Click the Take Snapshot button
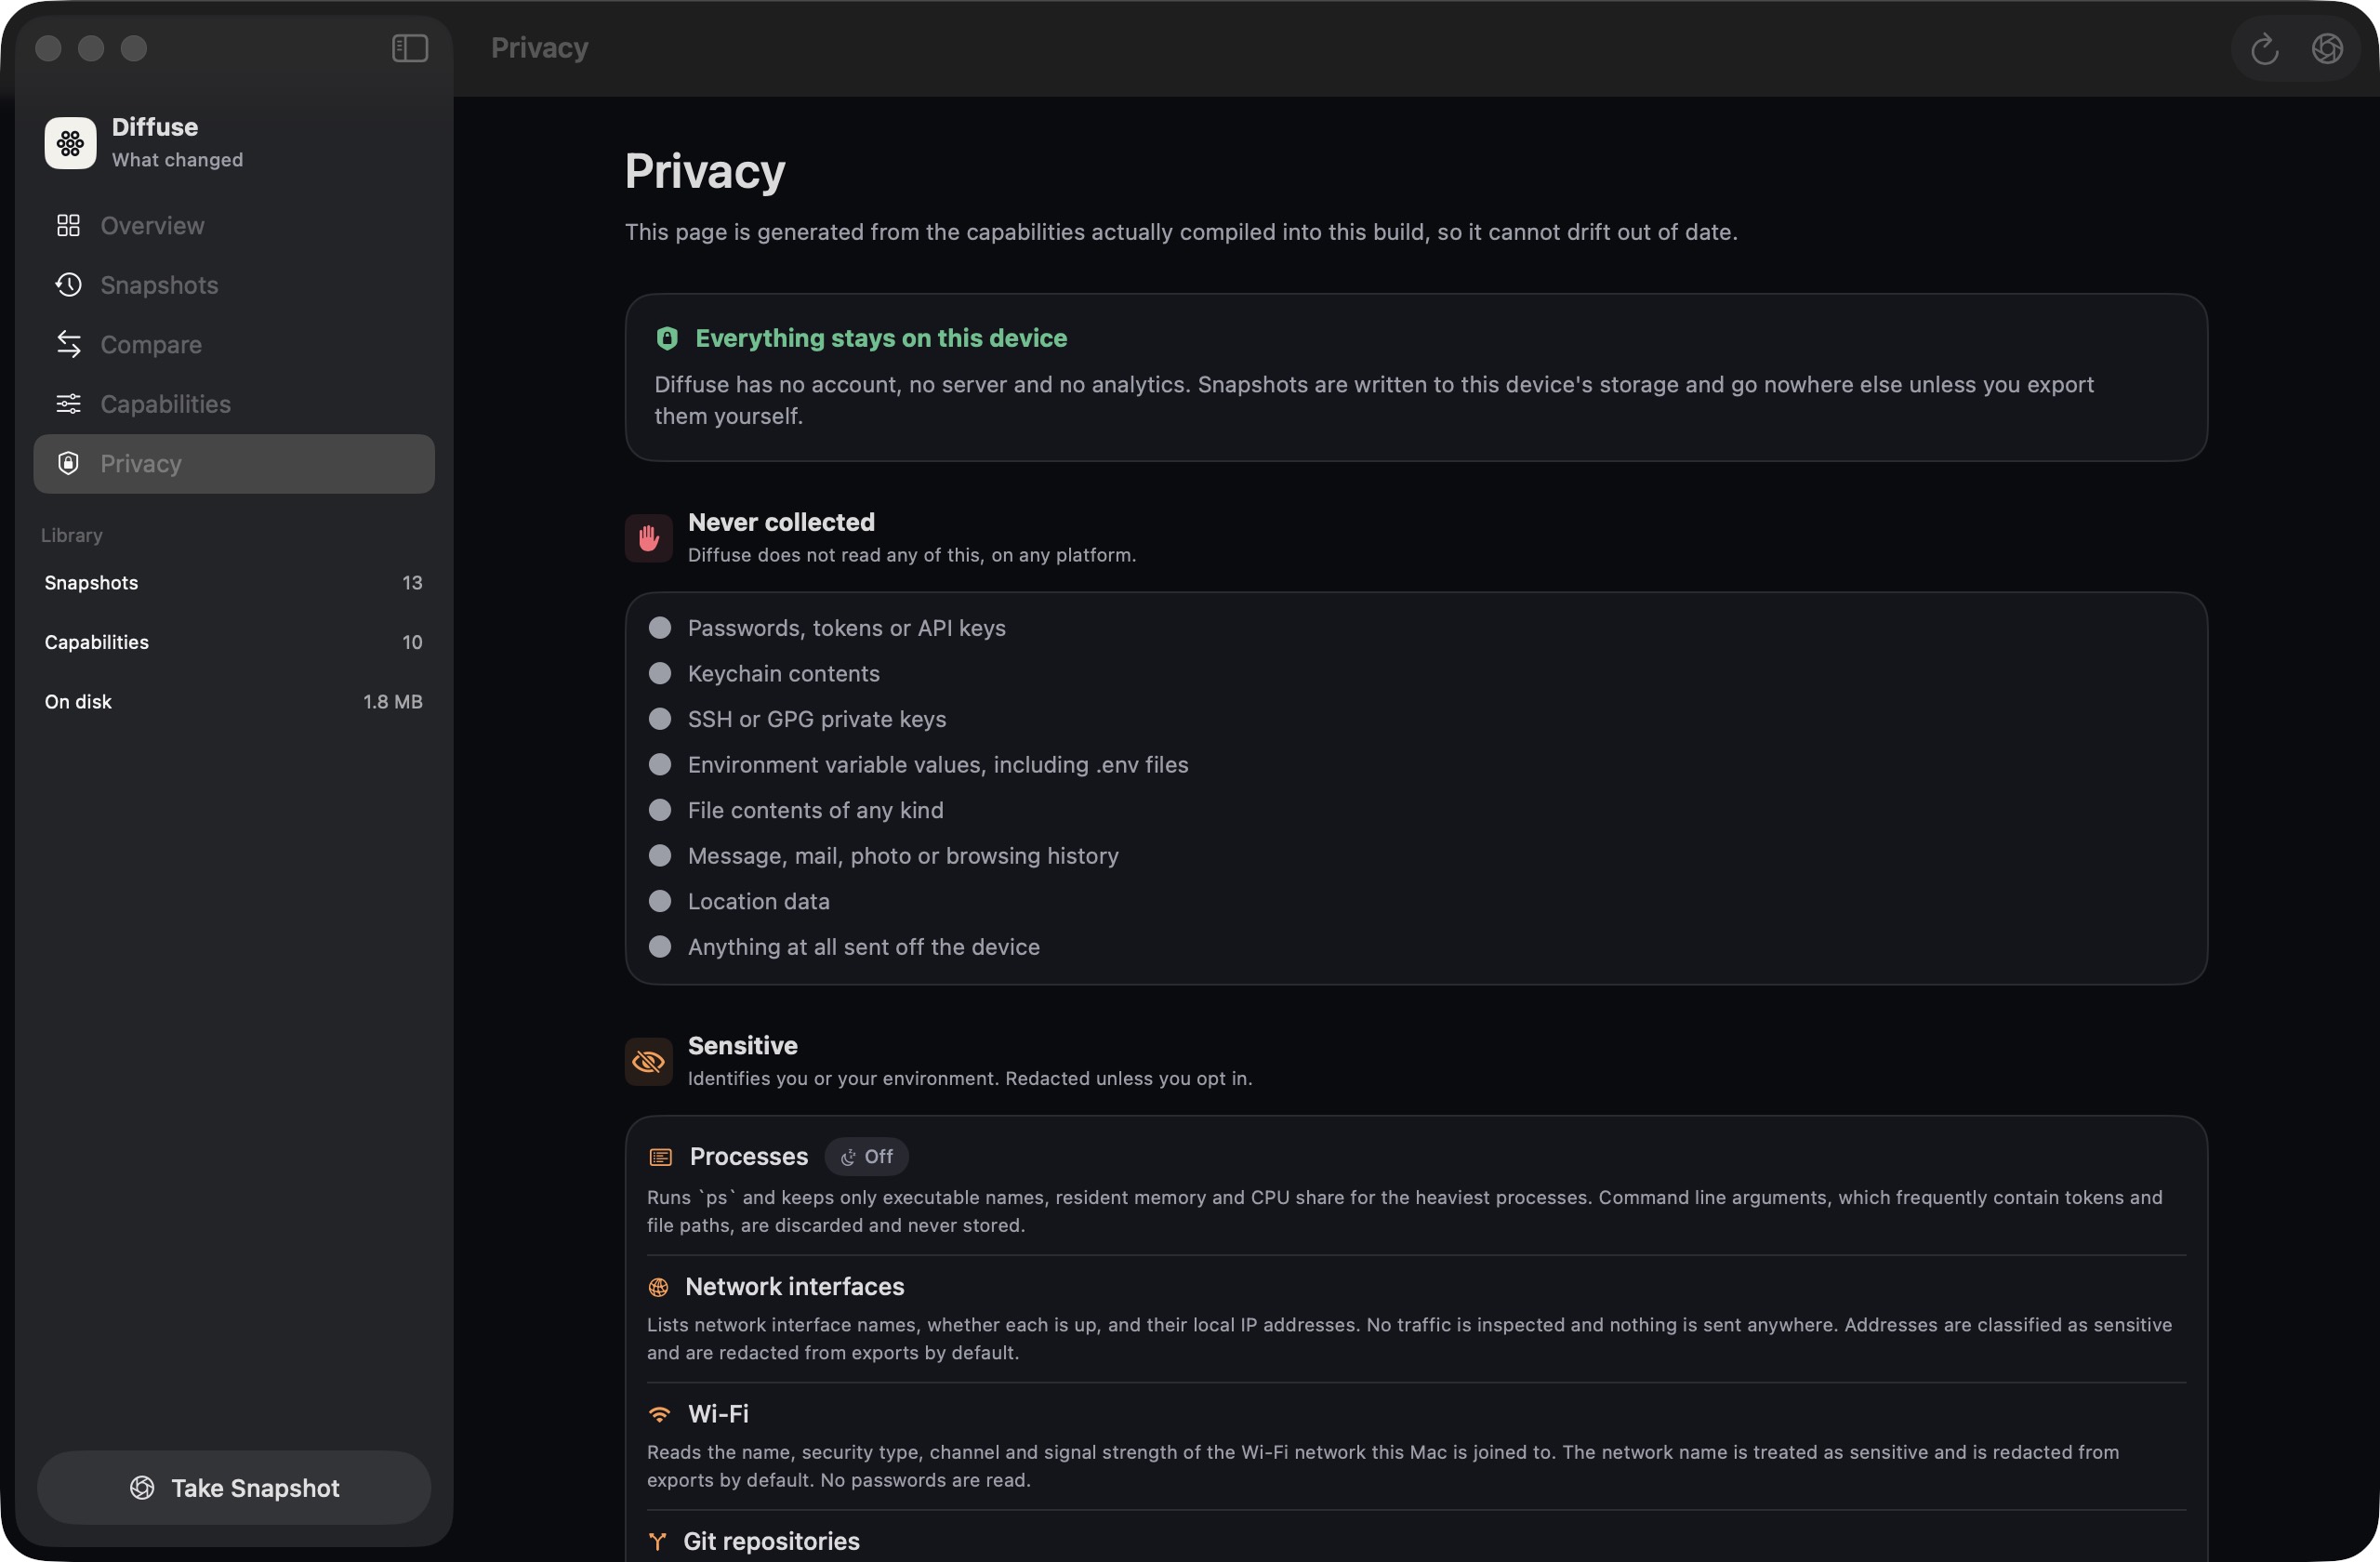Screen dimensions: 2380x1562 [234, 1488]
